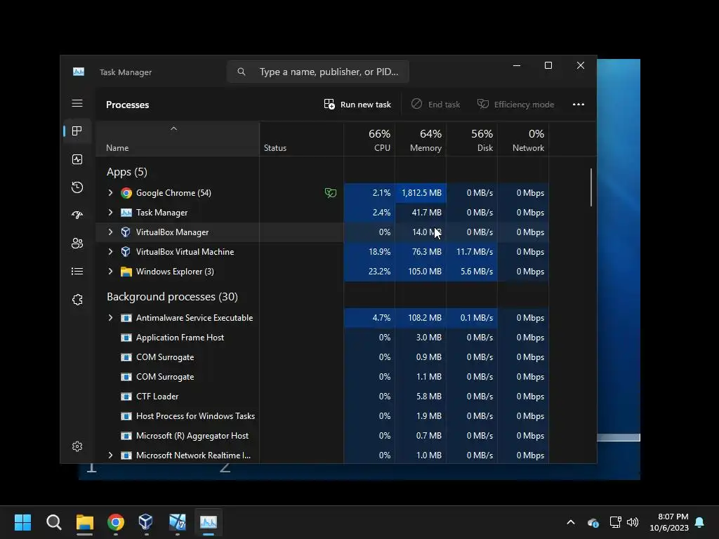Open the more options ellipsis menu
This screenshot has width=719, height=539.
tap(579, 105)
